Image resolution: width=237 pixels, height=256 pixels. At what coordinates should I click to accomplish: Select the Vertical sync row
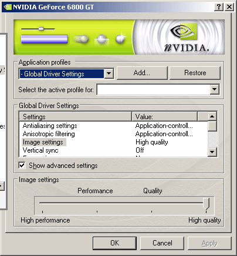click(113, 150)
